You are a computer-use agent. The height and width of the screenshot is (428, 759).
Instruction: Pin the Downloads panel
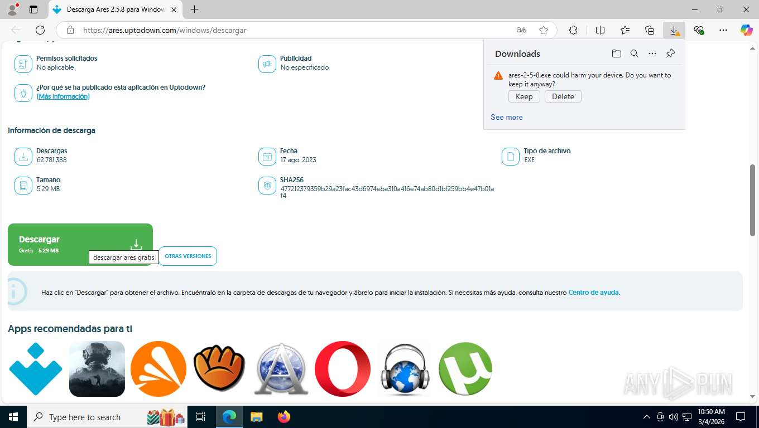[x=671, y=53]
